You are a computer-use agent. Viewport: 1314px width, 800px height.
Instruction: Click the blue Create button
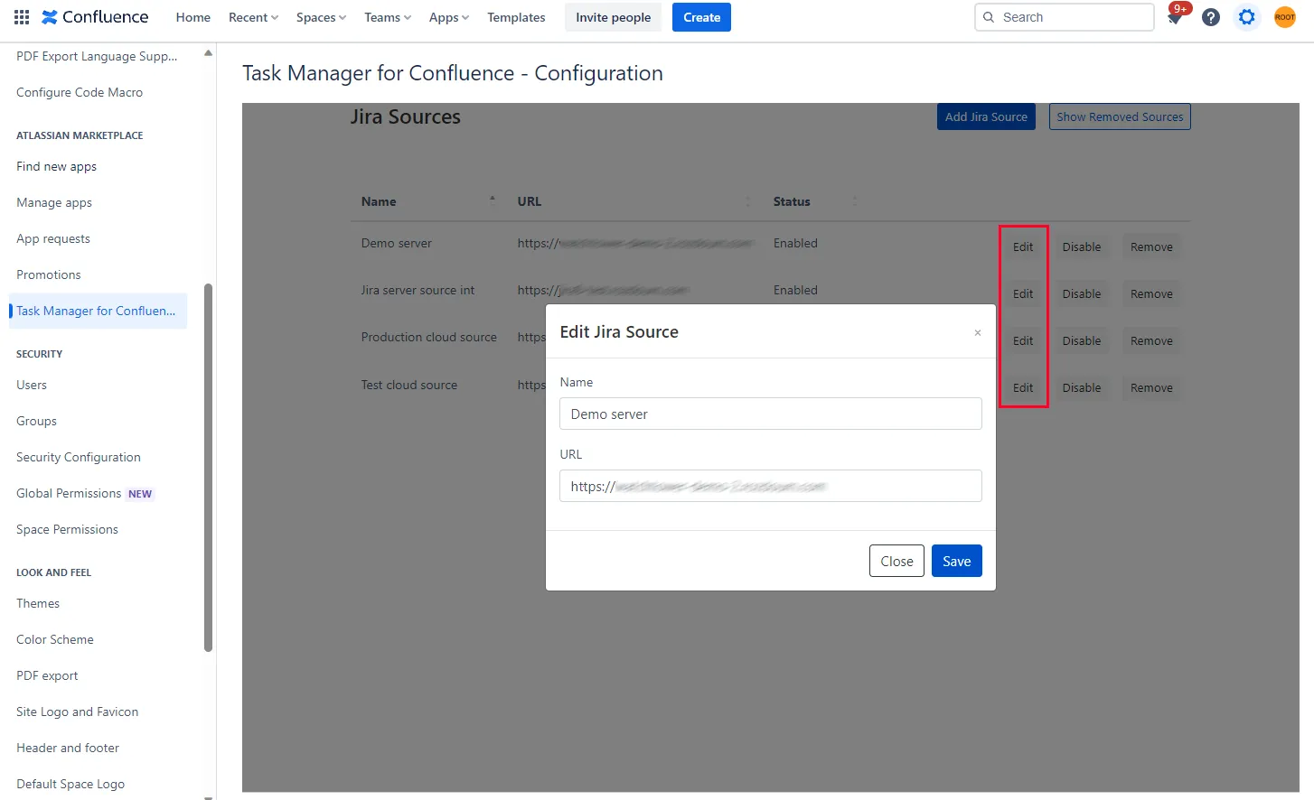[701, 17]
